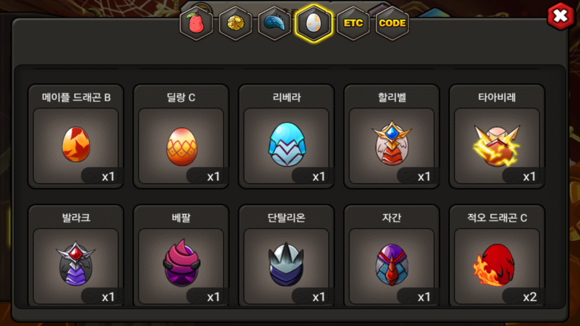Screen dimensions: 580x326
Task: Open the CODE tab
Action: [x=392, y=23]
